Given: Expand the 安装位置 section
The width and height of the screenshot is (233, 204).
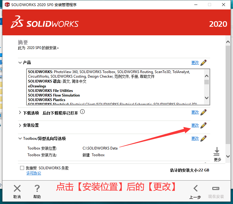Looking at the screenshot, I should (20, 125).
